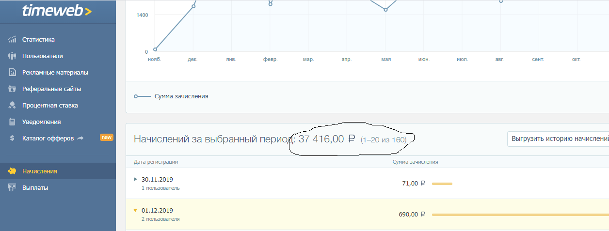Image resolution: width=609 pixels, height=231 pixels.
Task: Click the 71,00 ₽ amount bar
Action: click(x=442, y=184)
